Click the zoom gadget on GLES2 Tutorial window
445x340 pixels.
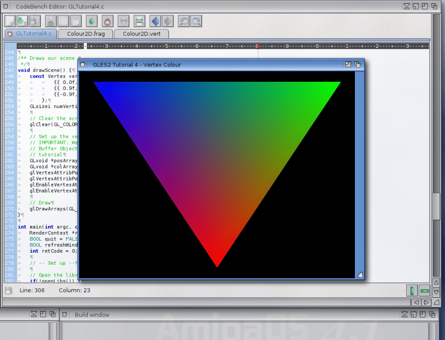(x=348, y=64)
